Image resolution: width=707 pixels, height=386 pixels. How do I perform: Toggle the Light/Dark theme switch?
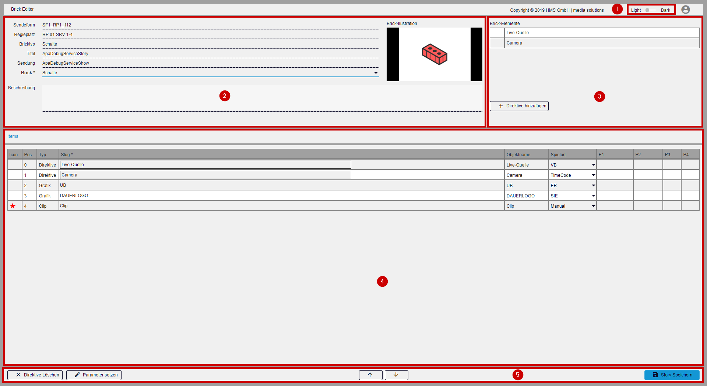point(650,10)
